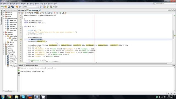Expand the WindowsFile1 project node
Screen dimensions: 176x99
pos(4,52)
